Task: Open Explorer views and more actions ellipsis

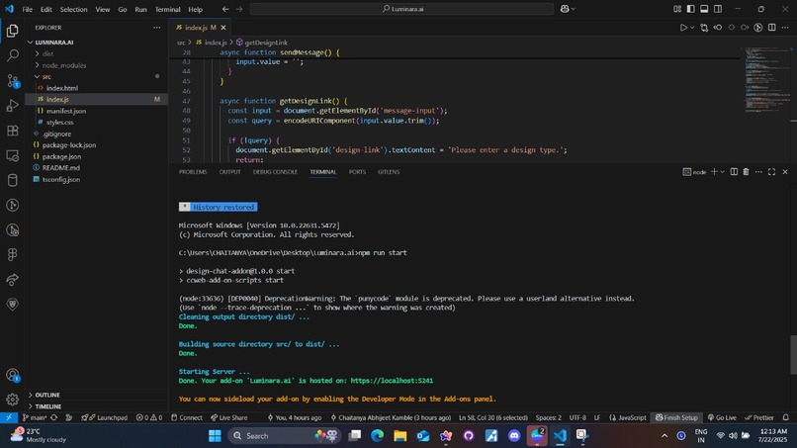Action: (156, 28)
